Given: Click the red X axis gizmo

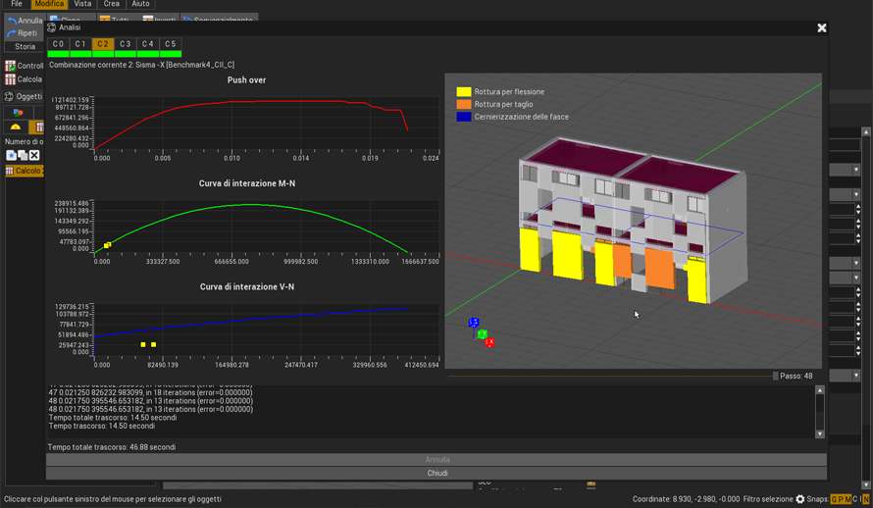Looking at the screenshot, I should [489, 342].
